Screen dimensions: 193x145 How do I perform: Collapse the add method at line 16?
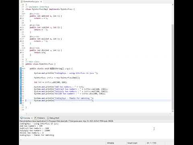coord(25,14)
